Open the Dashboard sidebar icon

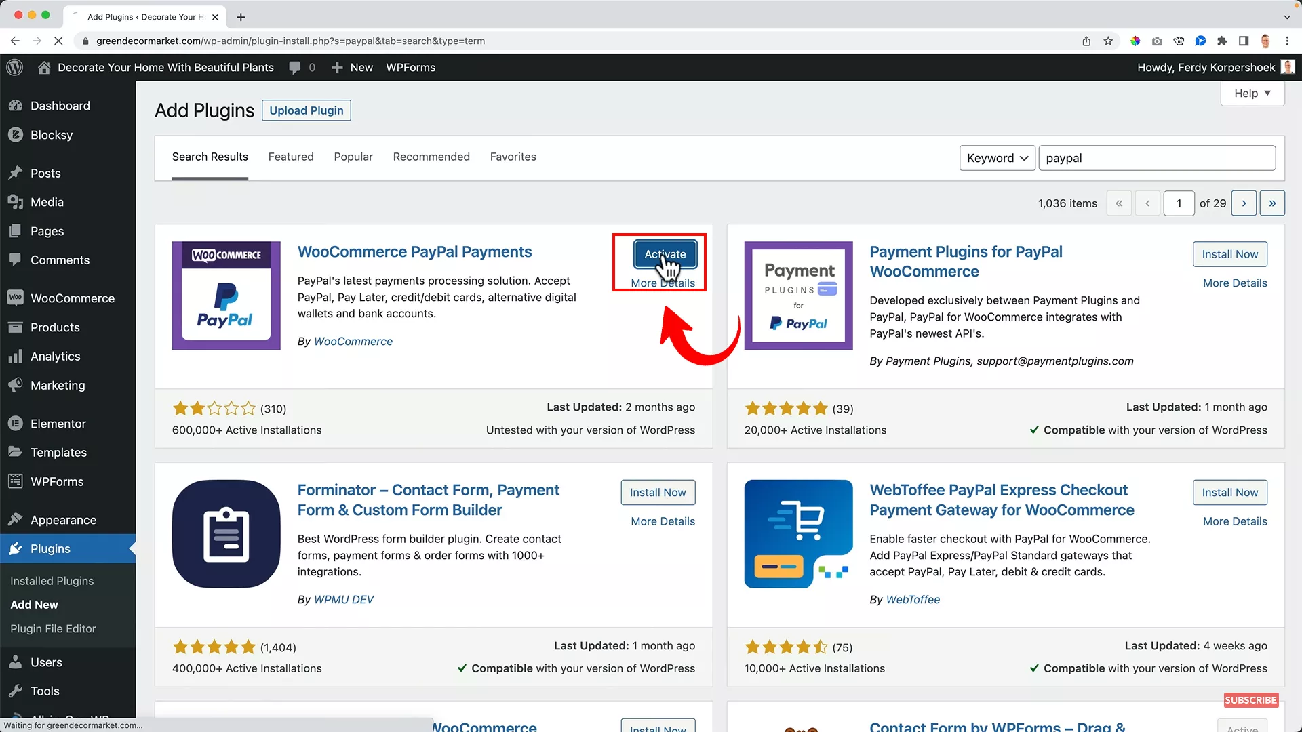[x=16, y=106]
